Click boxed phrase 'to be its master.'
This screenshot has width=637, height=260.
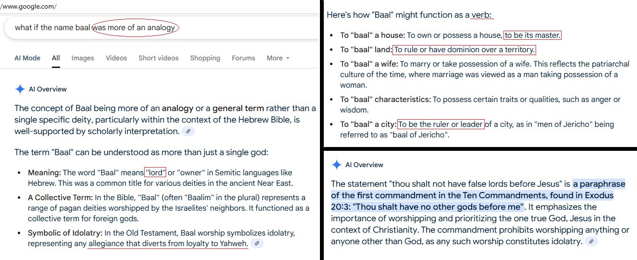click(532, 35)
